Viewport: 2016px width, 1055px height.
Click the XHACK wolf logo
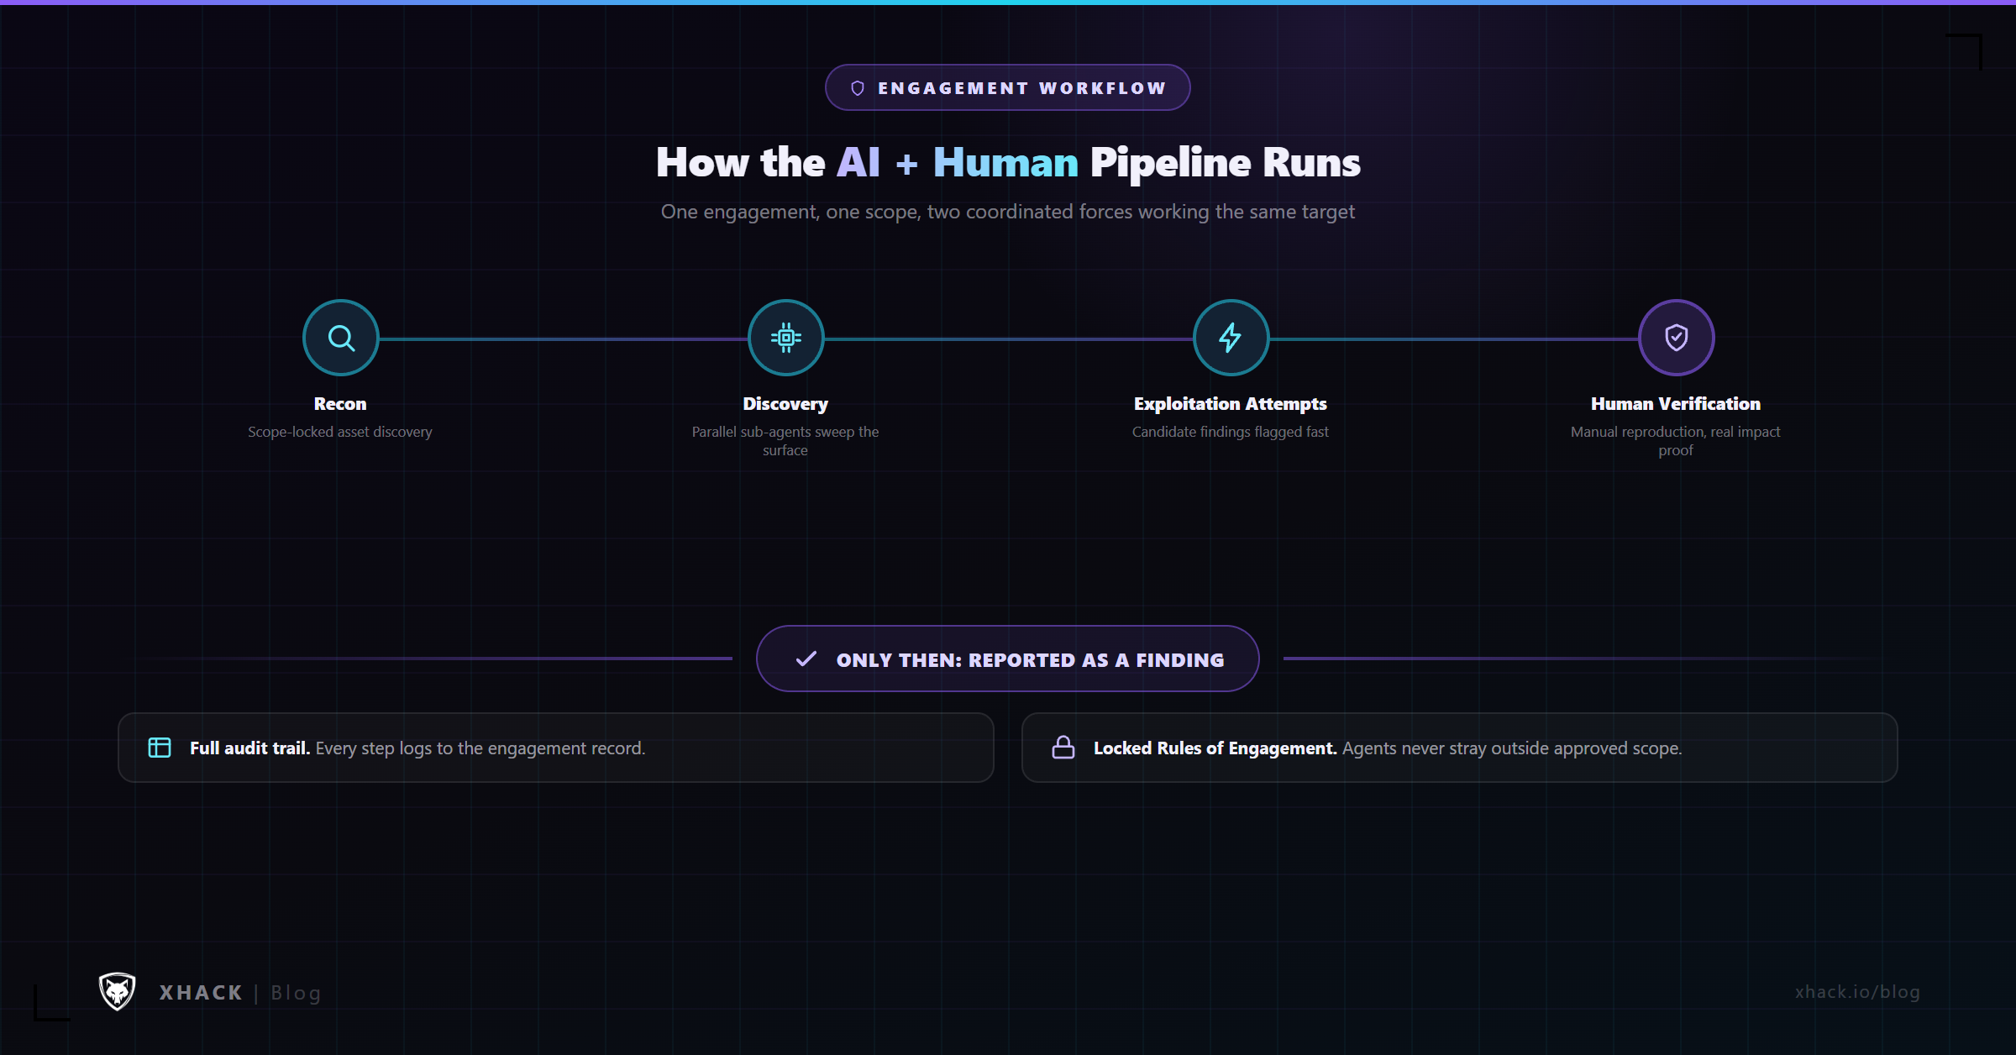117,992
